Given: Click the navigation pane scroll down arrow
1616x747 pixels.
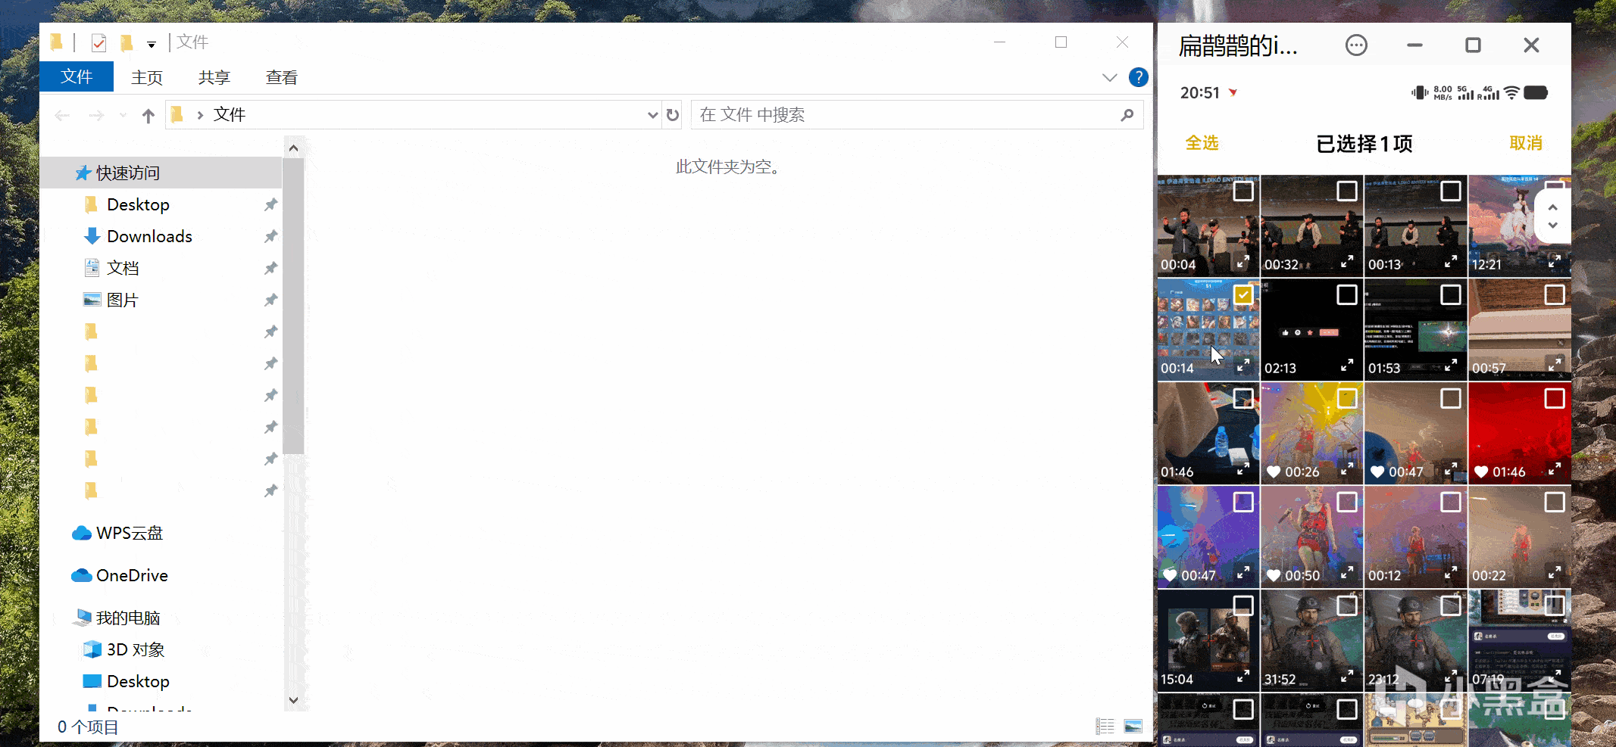Looking at the screenshot, I should 294,700.
